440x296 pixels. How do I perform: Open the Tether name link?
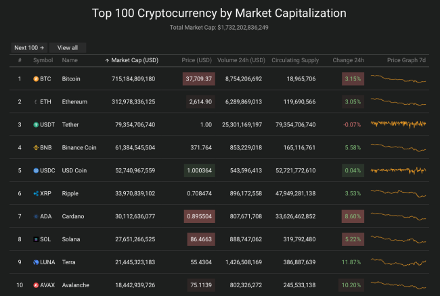point(70,125)
